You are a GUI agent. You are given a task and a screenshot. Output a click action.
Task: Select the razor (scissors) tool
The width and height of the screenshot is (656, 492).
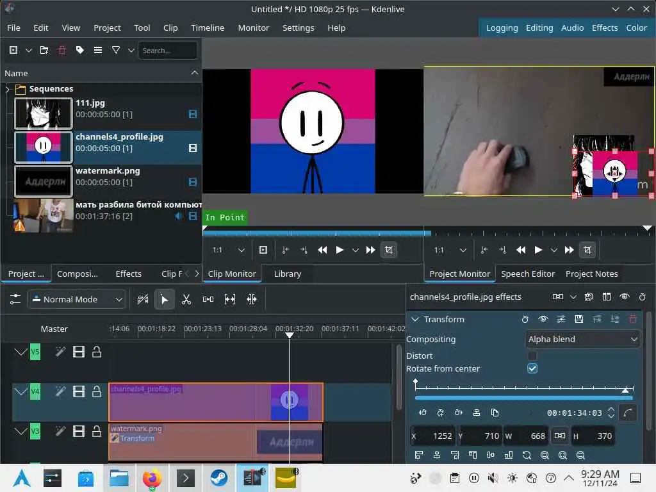coord(186,299)
